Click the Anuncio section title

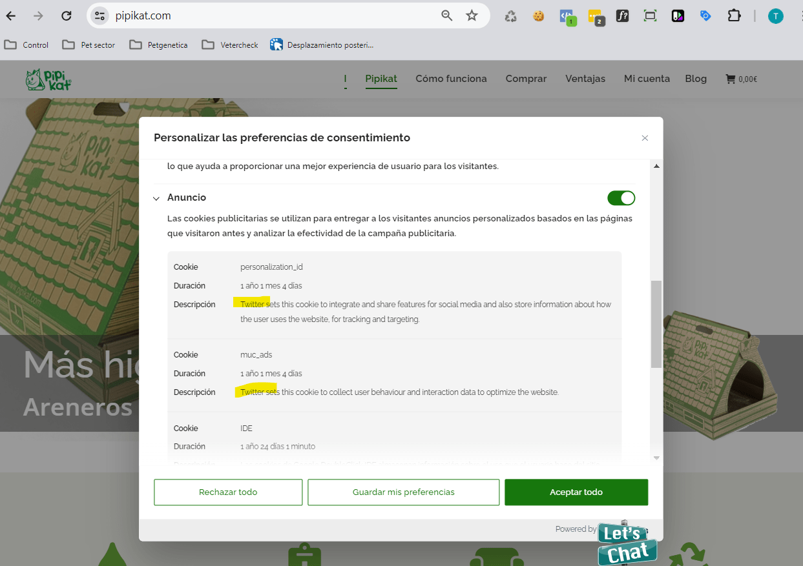tap(187, 197)
